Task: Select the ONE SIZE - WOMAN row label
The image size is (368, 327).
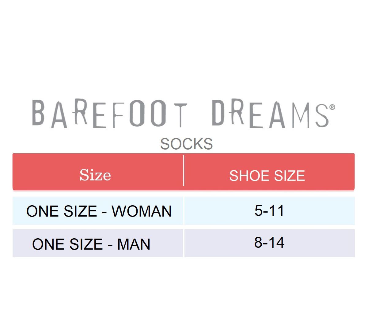Action: coord(99,211)
